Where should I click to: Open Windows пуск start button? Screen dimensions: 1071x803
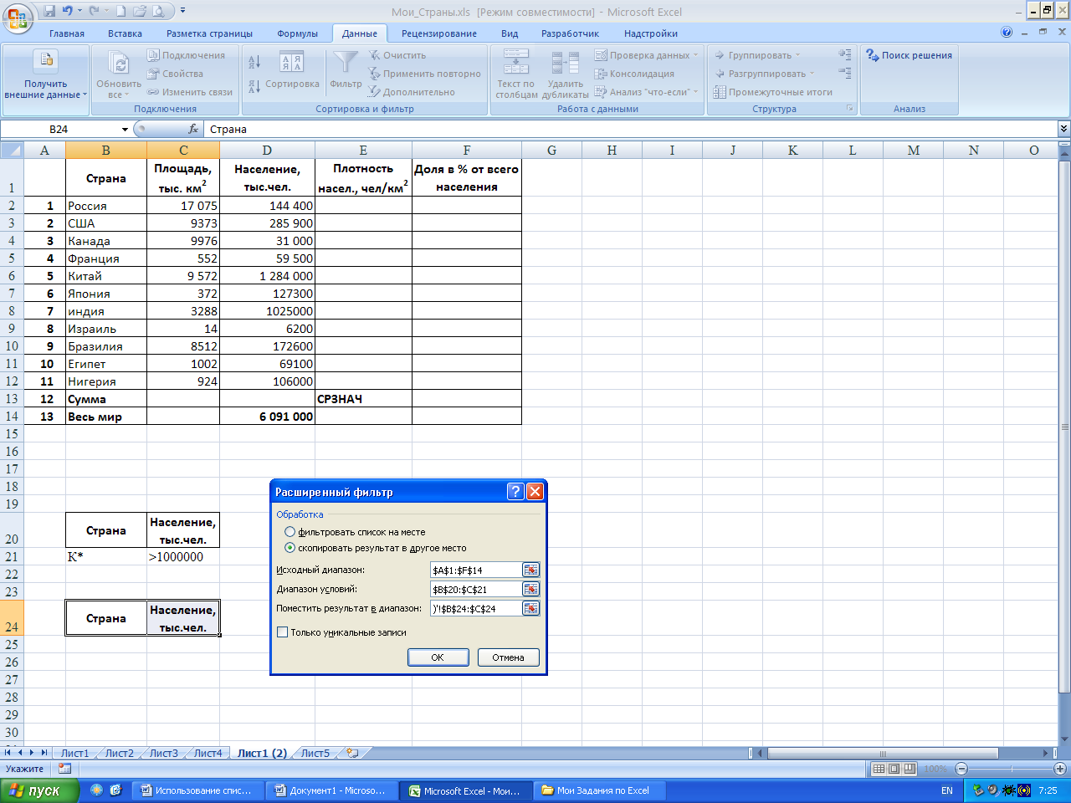(40, 790)
